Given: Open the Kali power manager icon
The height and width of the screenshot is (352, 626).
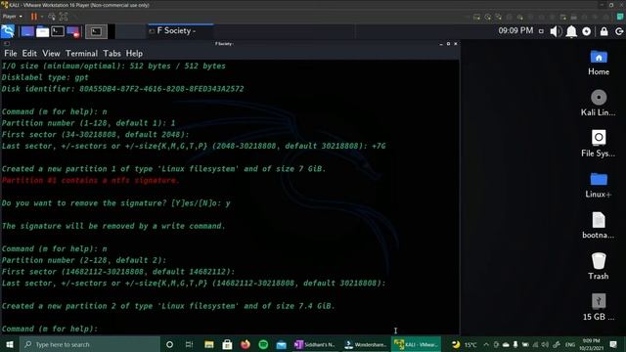Looking at the screenshot, I should pos(587,31).
